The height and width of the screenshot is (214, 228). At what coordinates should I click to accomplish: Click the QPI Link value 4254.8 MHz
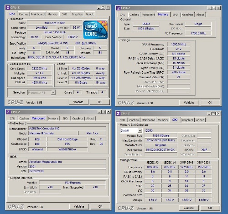39,83
